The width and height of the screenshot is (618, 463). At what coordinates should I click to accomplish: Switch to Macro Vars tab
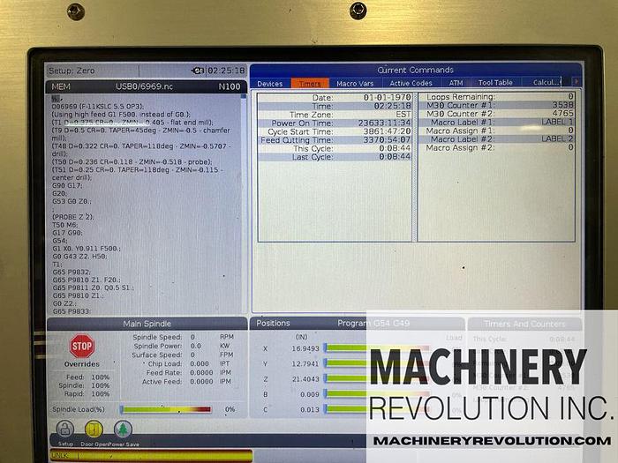tap(355, 84)
